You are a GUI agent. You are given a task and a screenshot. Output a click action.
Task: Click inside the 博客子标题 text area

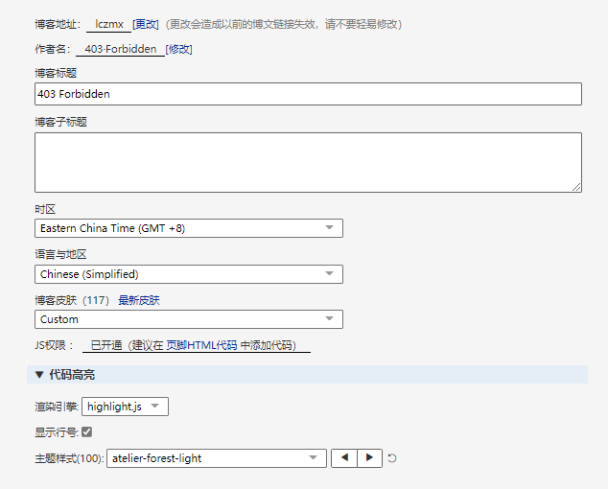[307, 162]
